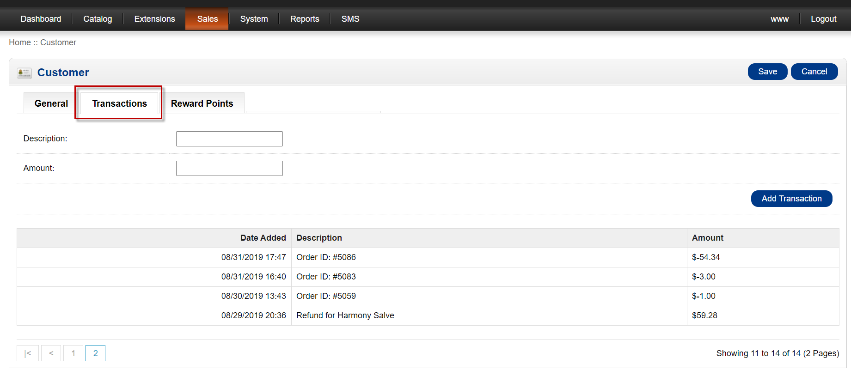Click the 08/31/2019 17:47 date cell

[154, 257]
